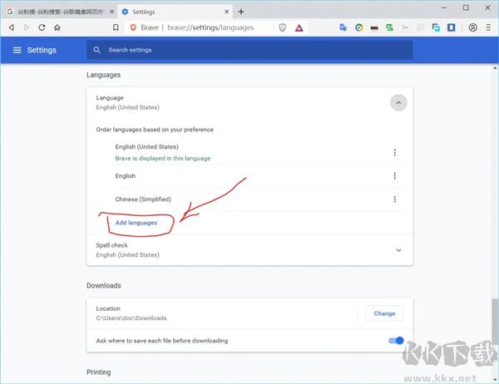Image resolution: width=499 pixels, height=384 pixels.
Task: Click the C:\Users\doc\Downloads path text
Action: pos(131,318)
